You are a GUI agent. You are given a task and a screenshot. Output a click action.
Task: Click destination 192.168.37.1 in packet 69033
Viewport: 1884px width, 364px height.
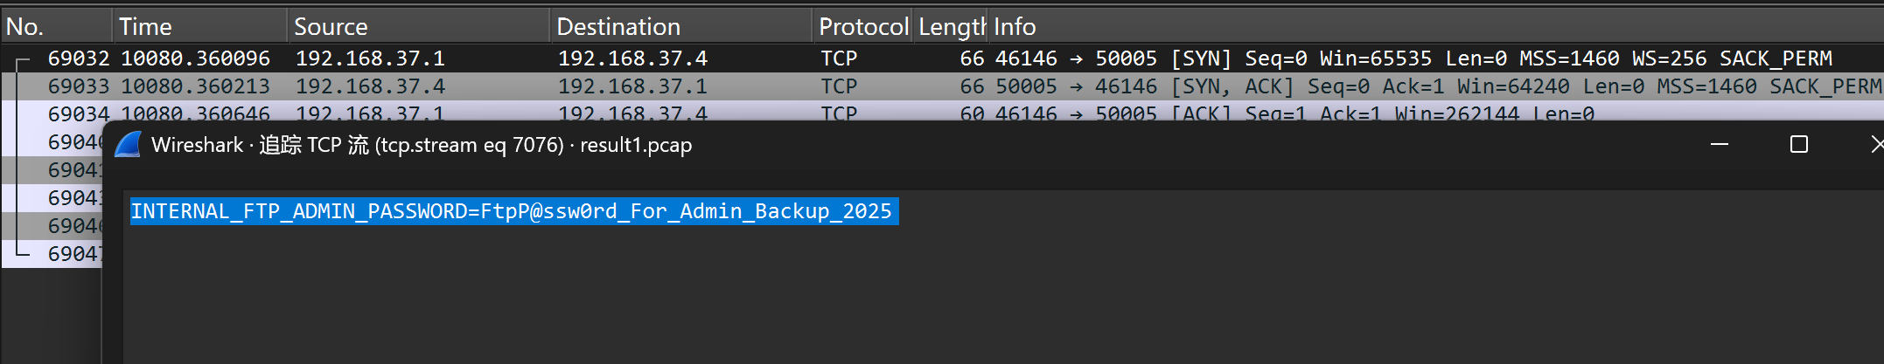[x=632, y=86]
